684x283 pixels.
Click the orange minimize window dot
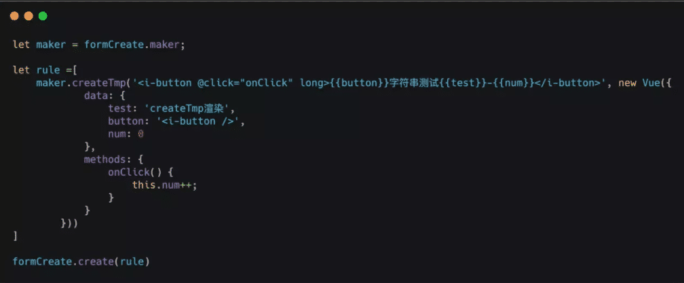(x=28, y=16)
